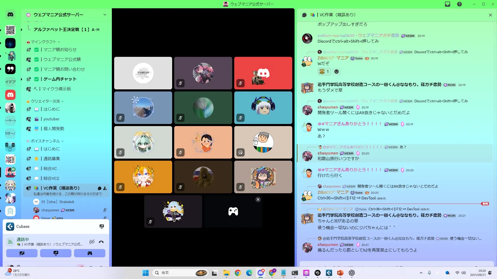Collapse the マインクラフト channel category

tap(43, 42)
